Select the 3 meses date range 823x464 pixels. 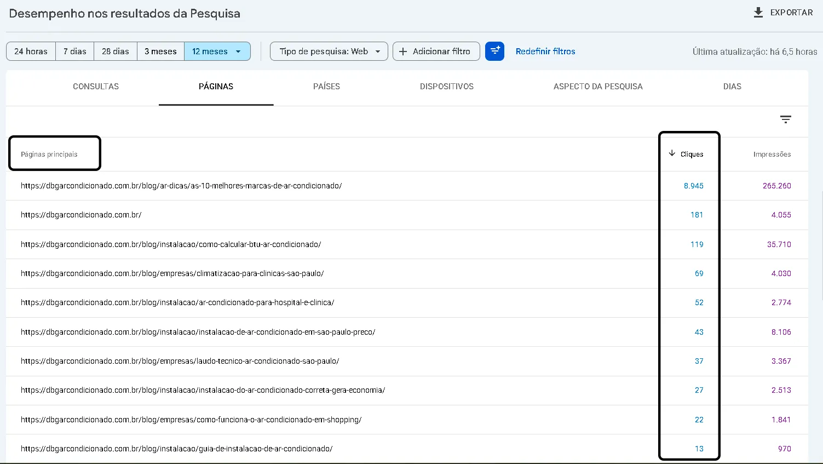click(160, 51)
